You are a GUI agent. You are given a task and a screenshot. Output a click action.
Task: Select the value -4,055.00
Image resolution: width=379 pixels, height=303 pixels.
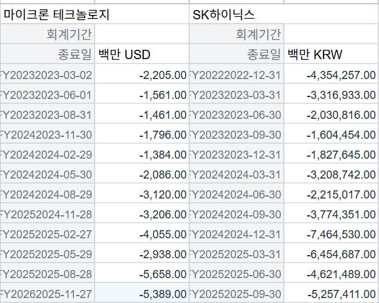tap(142, 233)
